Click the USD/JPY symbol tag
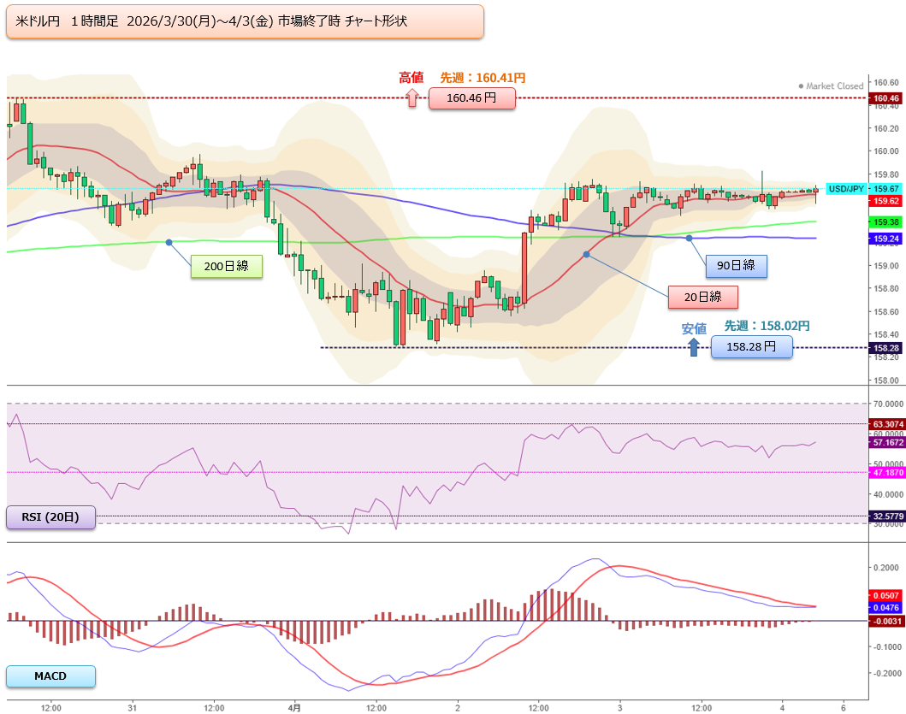 click(x=846, y=189)
